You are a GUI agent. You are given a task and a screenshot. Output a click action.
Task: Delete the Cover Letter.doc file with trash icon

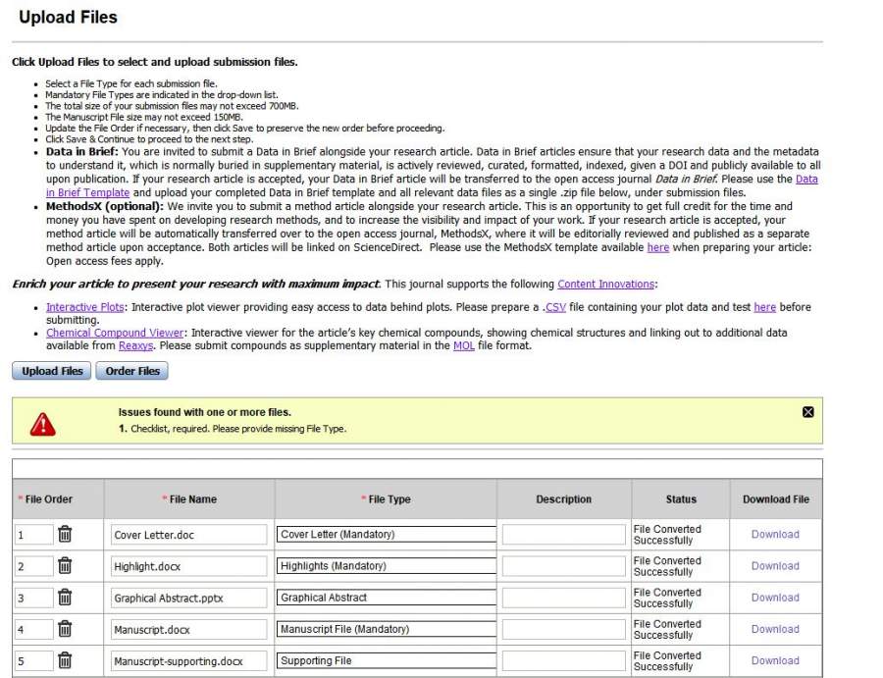click(65, 534)
